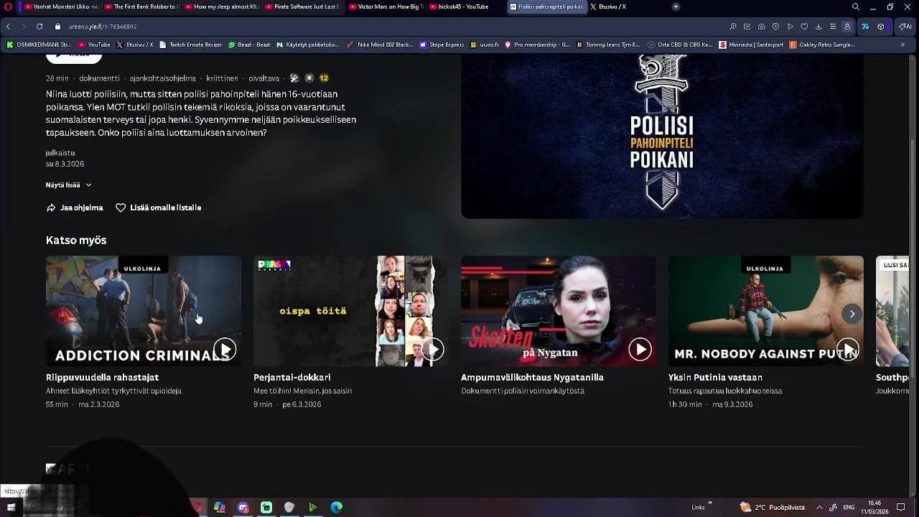
Task: Toggle the heart icon Lisää omalle listalle
Action: point(121,208)
